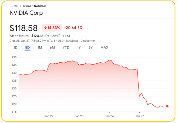Show the 1Y chart range
The height and width of the screenshot is (123, 177).
click(x=79, y=47)
